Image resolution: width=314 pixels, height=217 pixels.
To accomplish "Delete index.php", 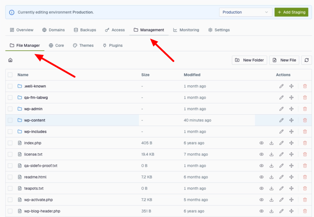I will [x=305, y=143].
